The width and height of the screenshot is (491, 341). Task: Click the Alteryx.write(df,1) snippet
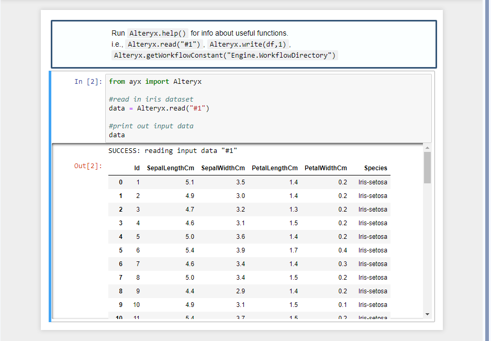[248, 44]
